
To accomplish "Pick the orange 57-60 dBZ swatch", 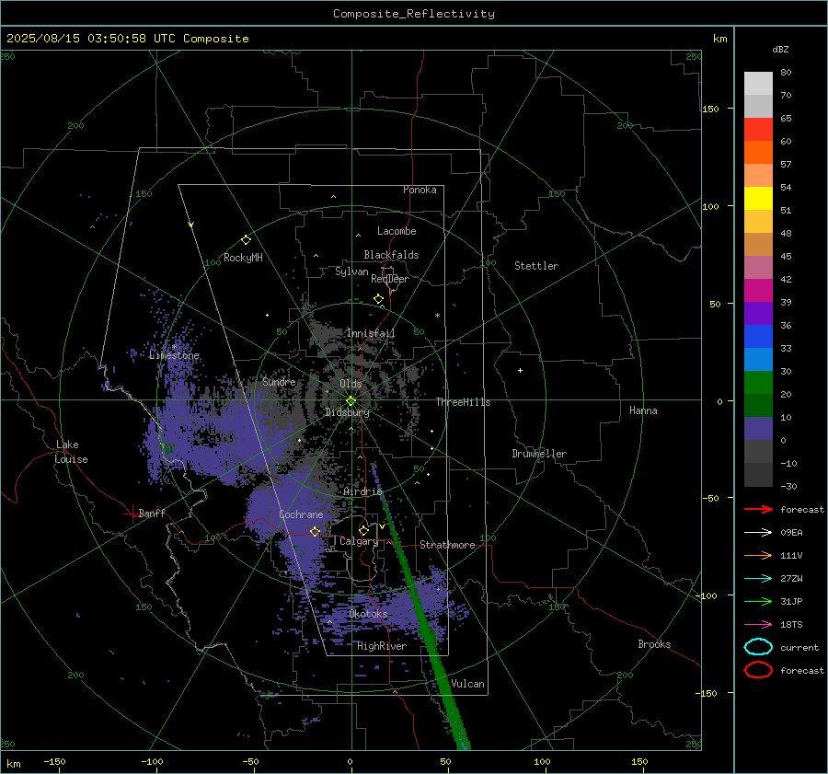I will point(758,152).
